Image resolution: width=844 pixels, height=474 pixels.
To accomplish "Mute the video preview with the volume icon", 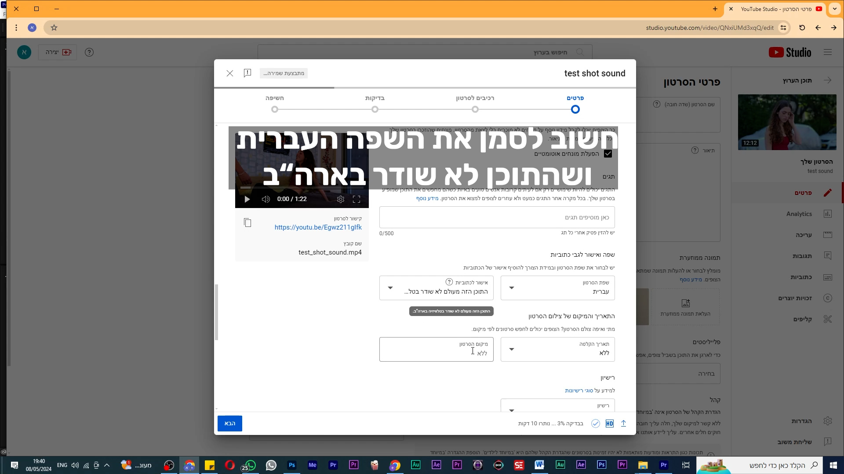I will 266,199.
